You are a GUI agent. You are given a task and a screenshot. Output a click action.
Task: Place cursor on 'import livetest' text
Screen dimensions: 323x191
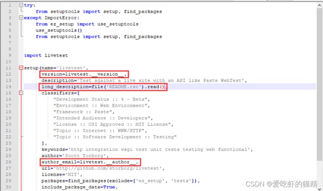click(x=46, y=55)
